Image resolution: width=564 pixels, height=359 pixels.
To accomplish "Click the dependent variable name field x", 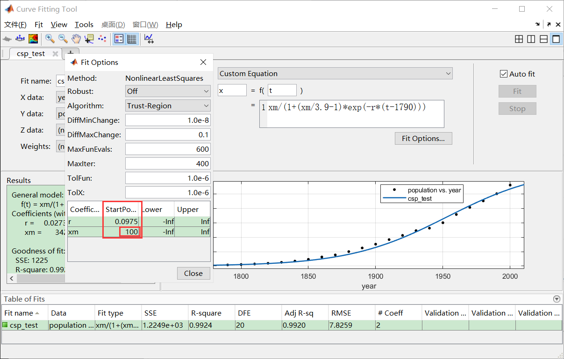I will pyautogui.click(x=232, y=90).
